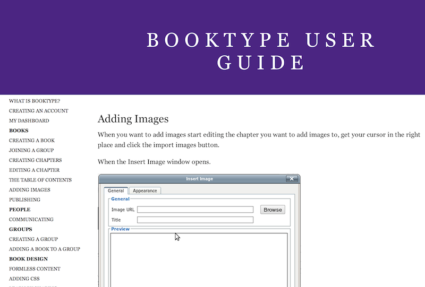This screenshot has height=287, width=425.
Task: Click the Browse button
Action: [x=273, y=210]
